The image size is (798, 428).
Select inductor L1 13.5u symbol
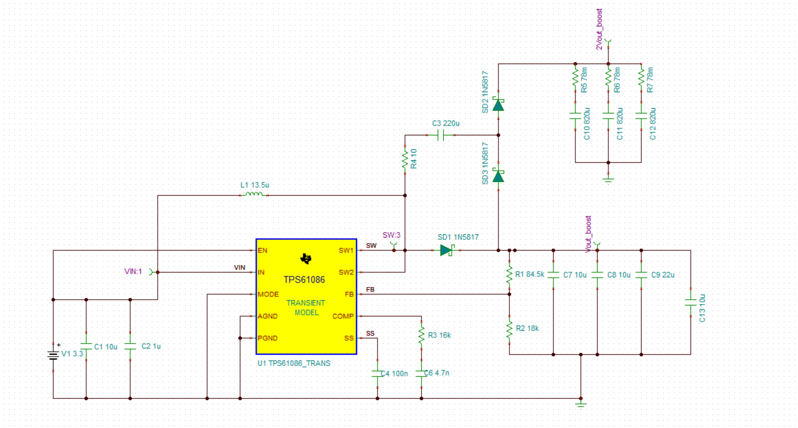[x=254, y=195]
